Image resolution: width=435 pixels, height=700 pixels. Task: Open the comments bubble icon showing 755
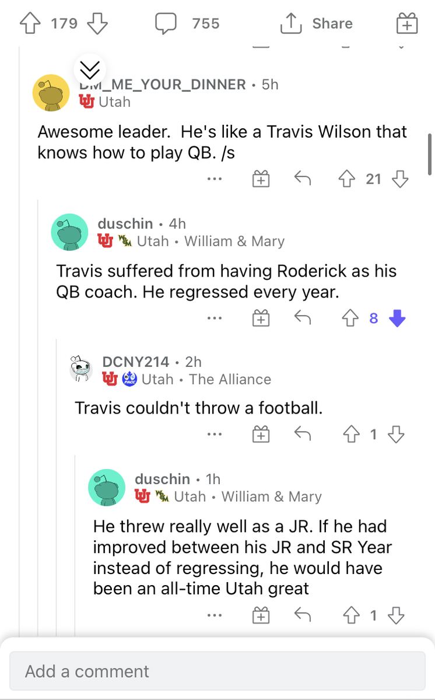click(167, 23)
